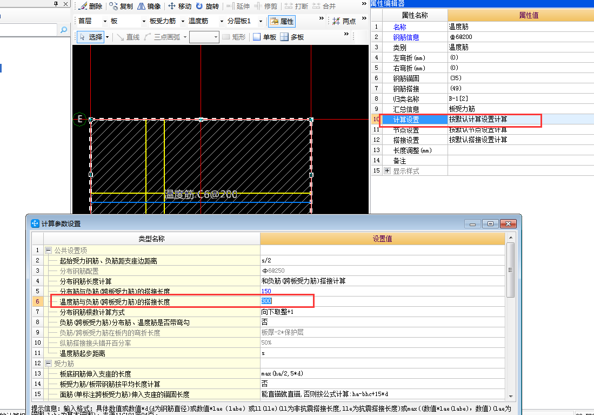The height and width of the screenshot is (415, 594).
Task: Click the 钢筋信息 property name
Action: 406,37
